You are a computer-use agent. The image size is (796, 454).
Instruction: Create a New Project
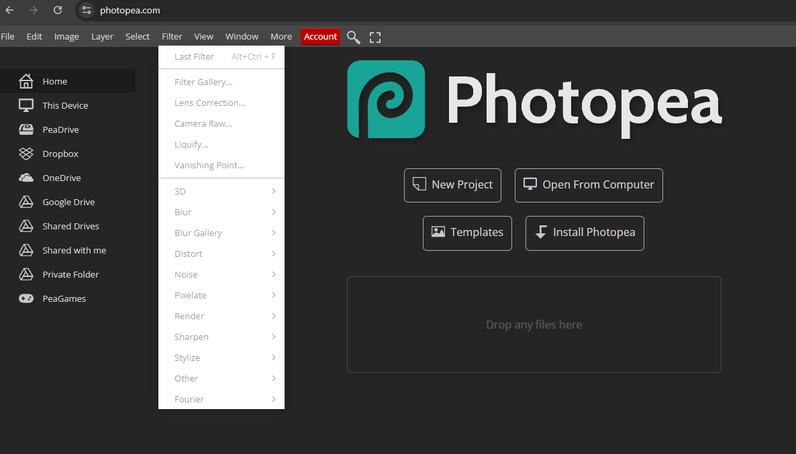[x=452, y=185]
